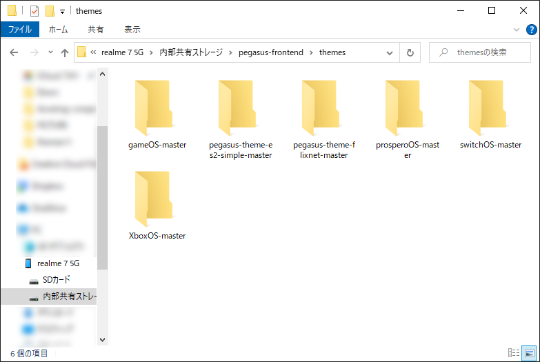Screen dimensions: 540x362
Task: Open the ホーム ribbon tab
Action: pyautogui.click(x=58, y=29)
